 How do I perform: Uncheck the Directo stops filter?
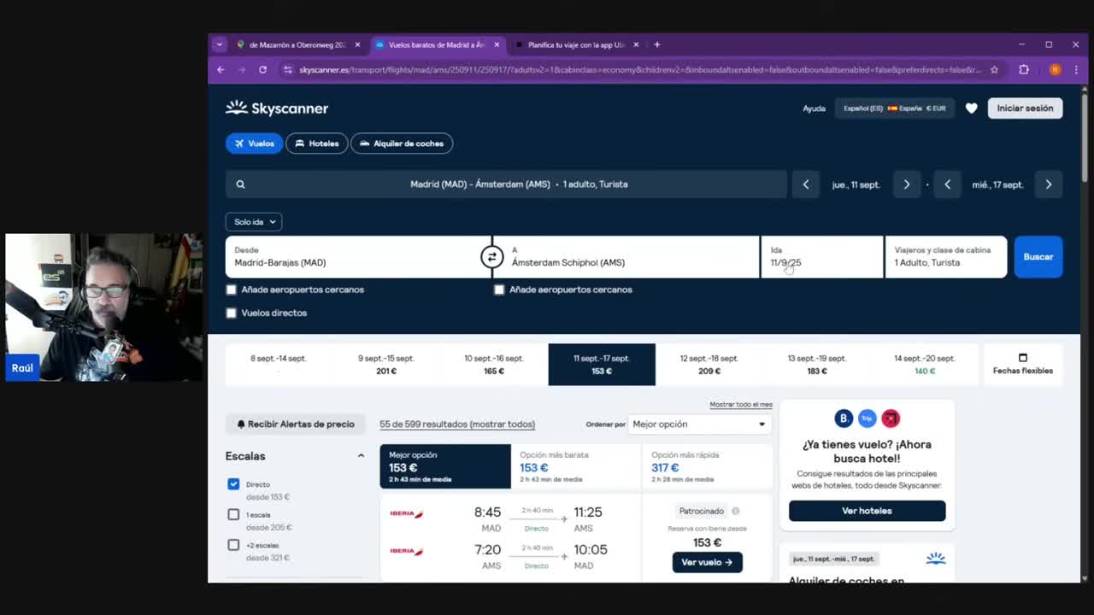pos(233,484)
